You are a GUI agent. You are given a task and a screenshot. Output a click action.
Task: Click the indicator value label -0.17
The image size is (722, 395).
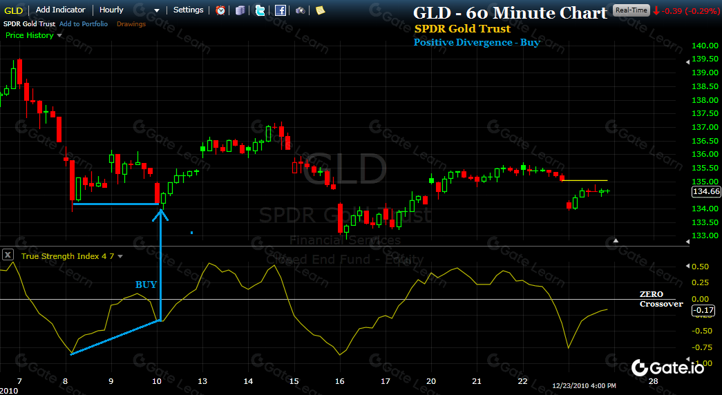pyautogui.click(x=703, y=310)
